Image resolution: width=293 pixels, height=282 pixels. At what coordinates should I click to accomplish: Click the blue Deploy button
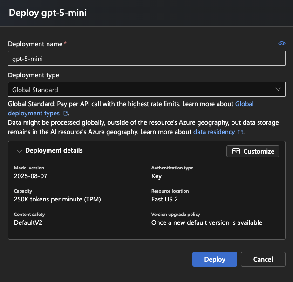pyautogui.click(x=214, y=259)
